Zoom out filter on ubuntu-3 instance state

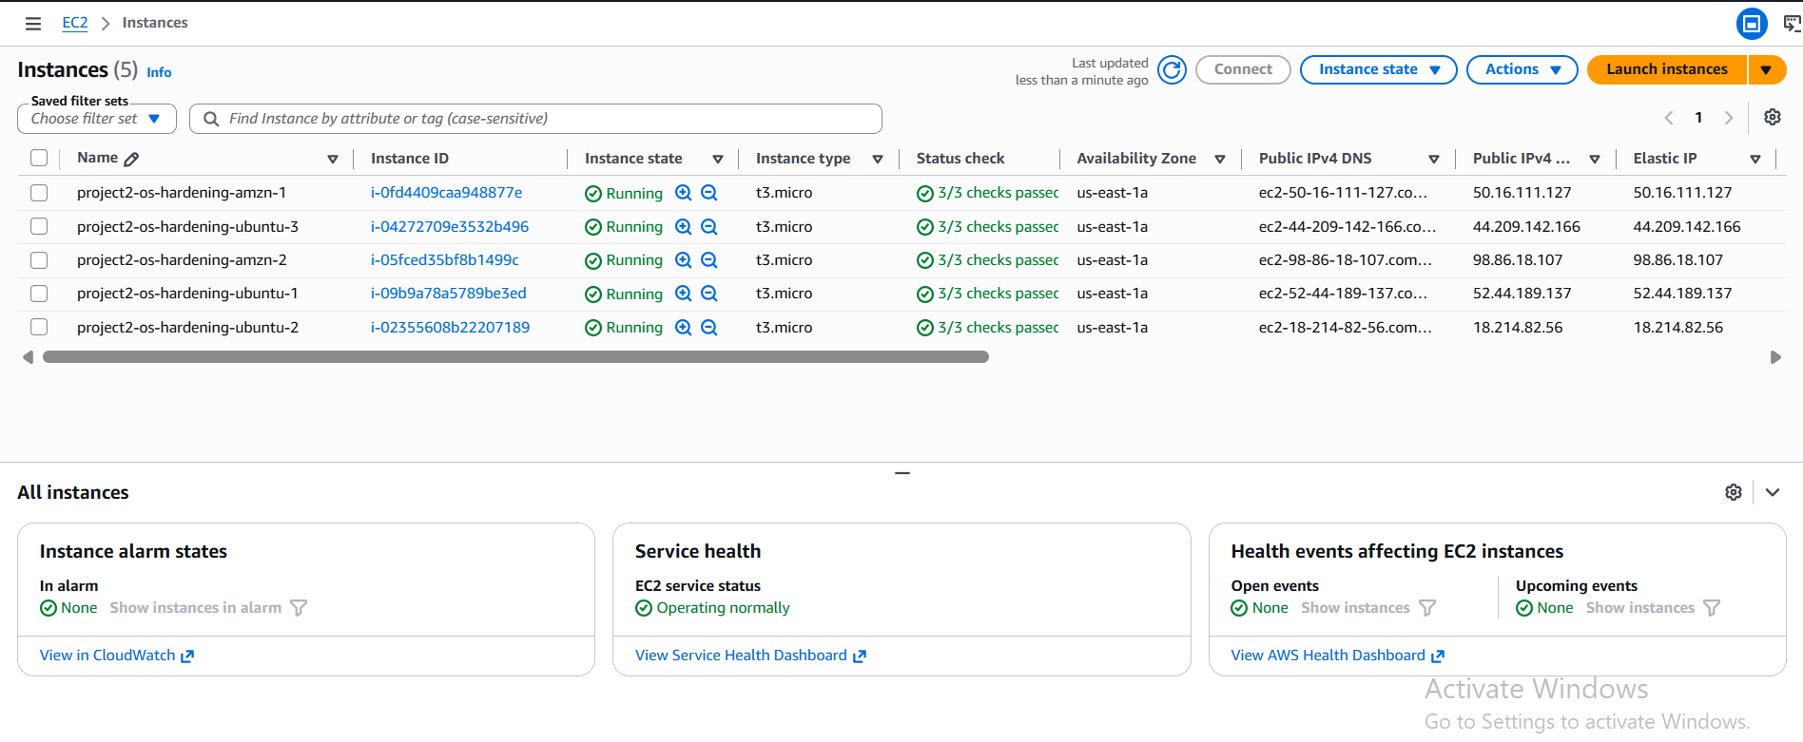(x=709, y=227)
